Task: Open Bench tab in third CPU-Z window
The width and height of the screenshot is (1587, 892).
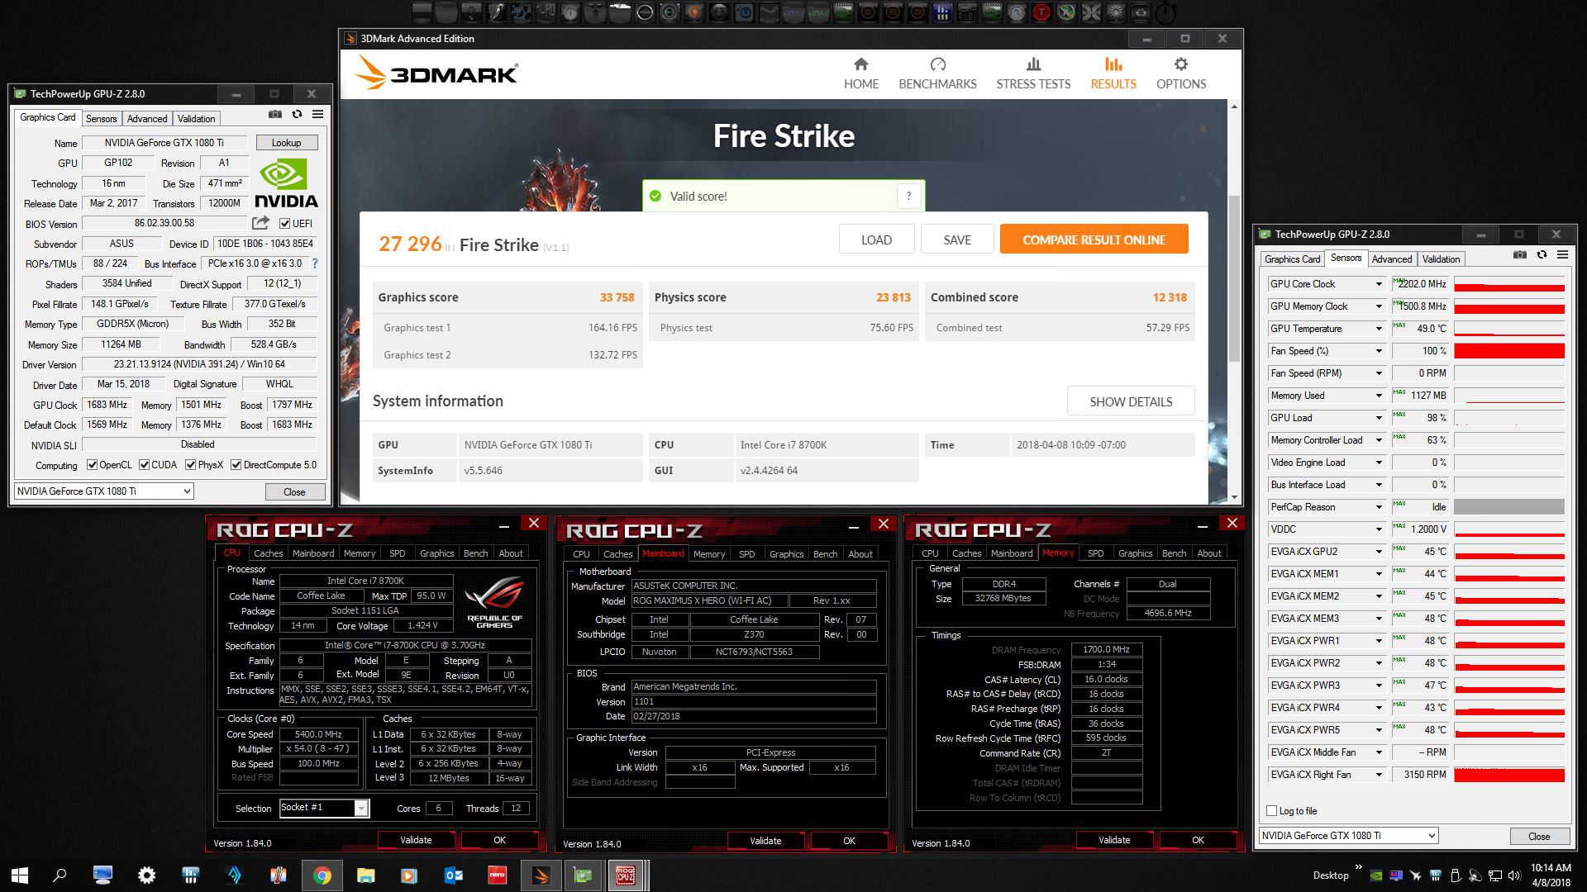Action: (x=1174, y=553)
